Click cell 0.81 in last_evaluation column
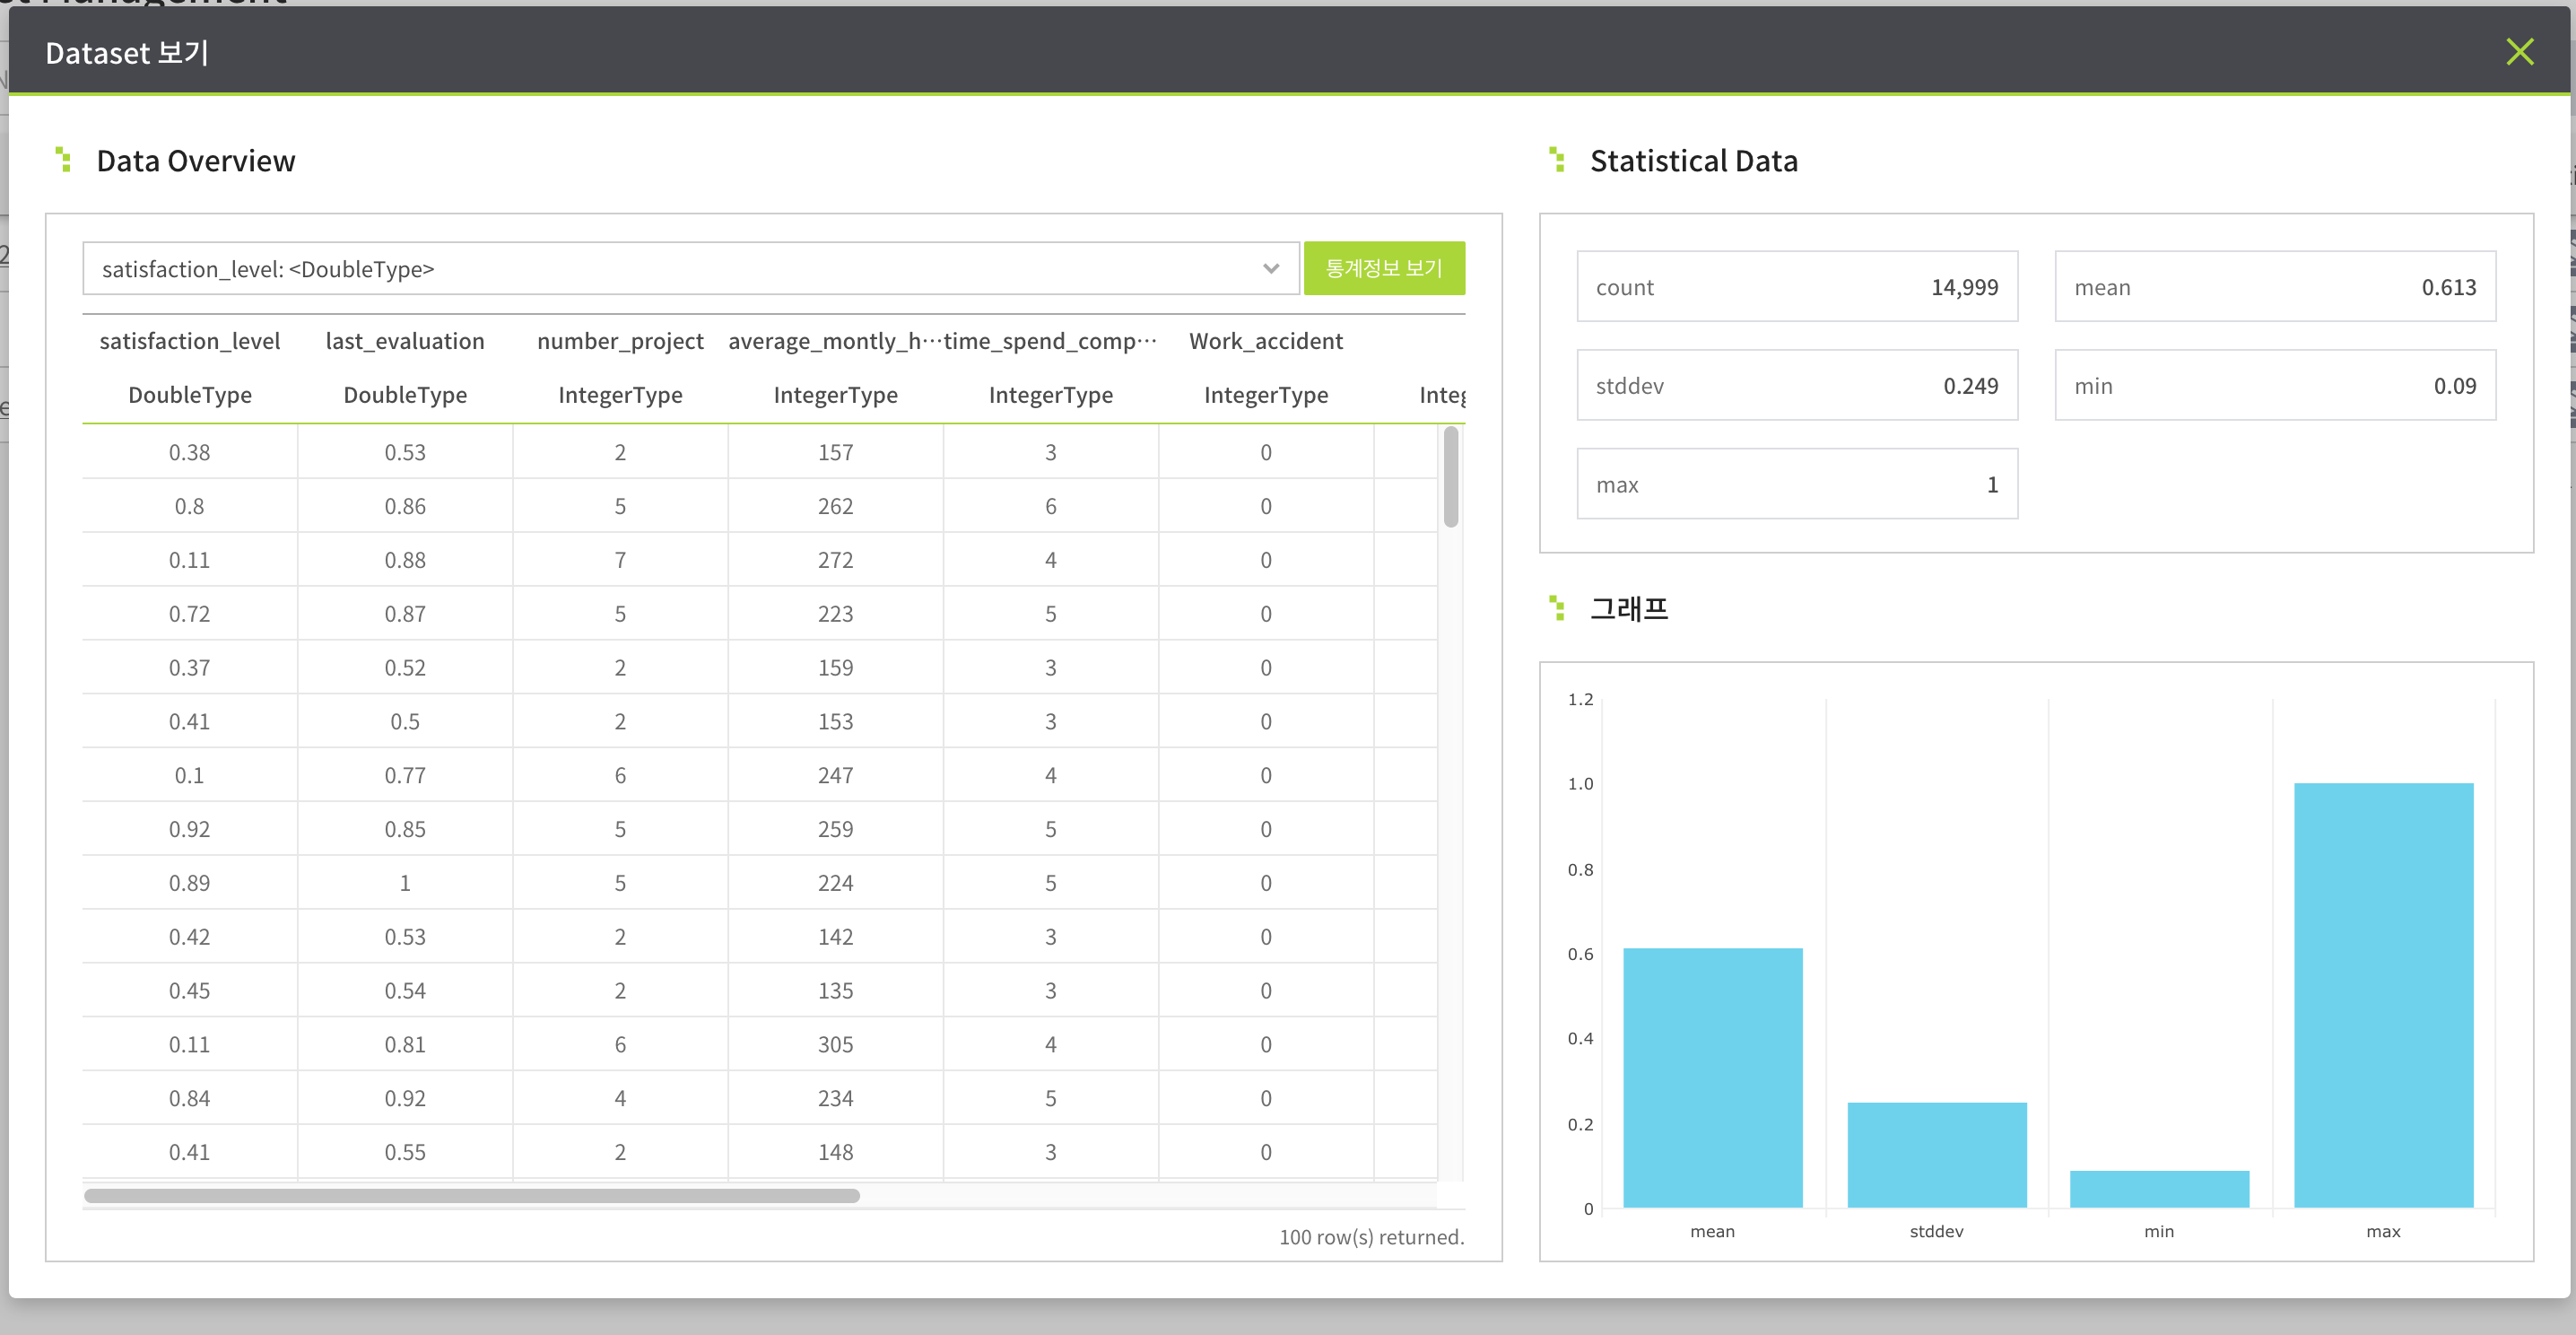The image size is (2576, 1335). pyautogui.click(x=405, y=1044)
